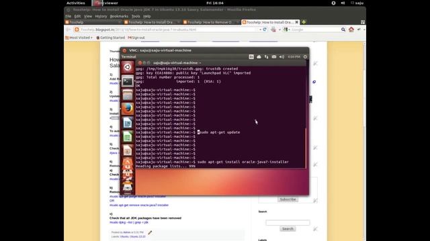Click Firefox back arrow button

click(69, 29)
